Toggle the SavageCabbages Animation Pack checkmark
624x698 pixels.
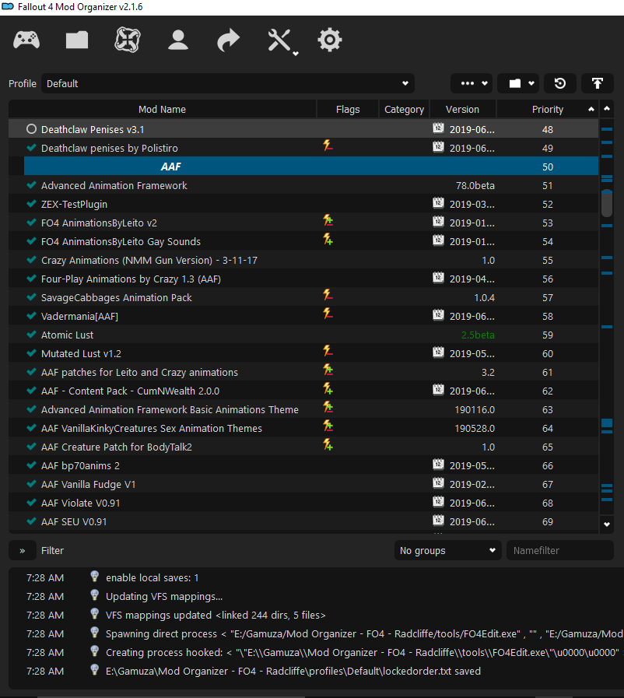pyautogui.click(x=31, y=297)
